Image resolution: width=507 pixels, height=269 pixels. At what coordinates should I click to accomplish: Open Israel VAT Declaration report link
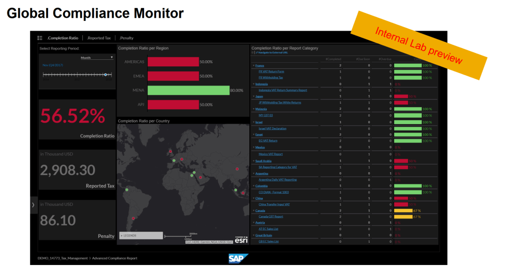pos(272,129)
